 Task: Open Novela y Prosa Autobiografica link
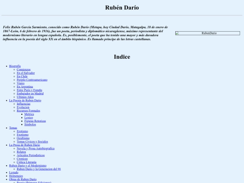(36, 148)
